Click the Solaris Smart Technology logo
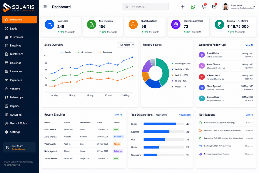The image size is (259, 173). [19, 8]
